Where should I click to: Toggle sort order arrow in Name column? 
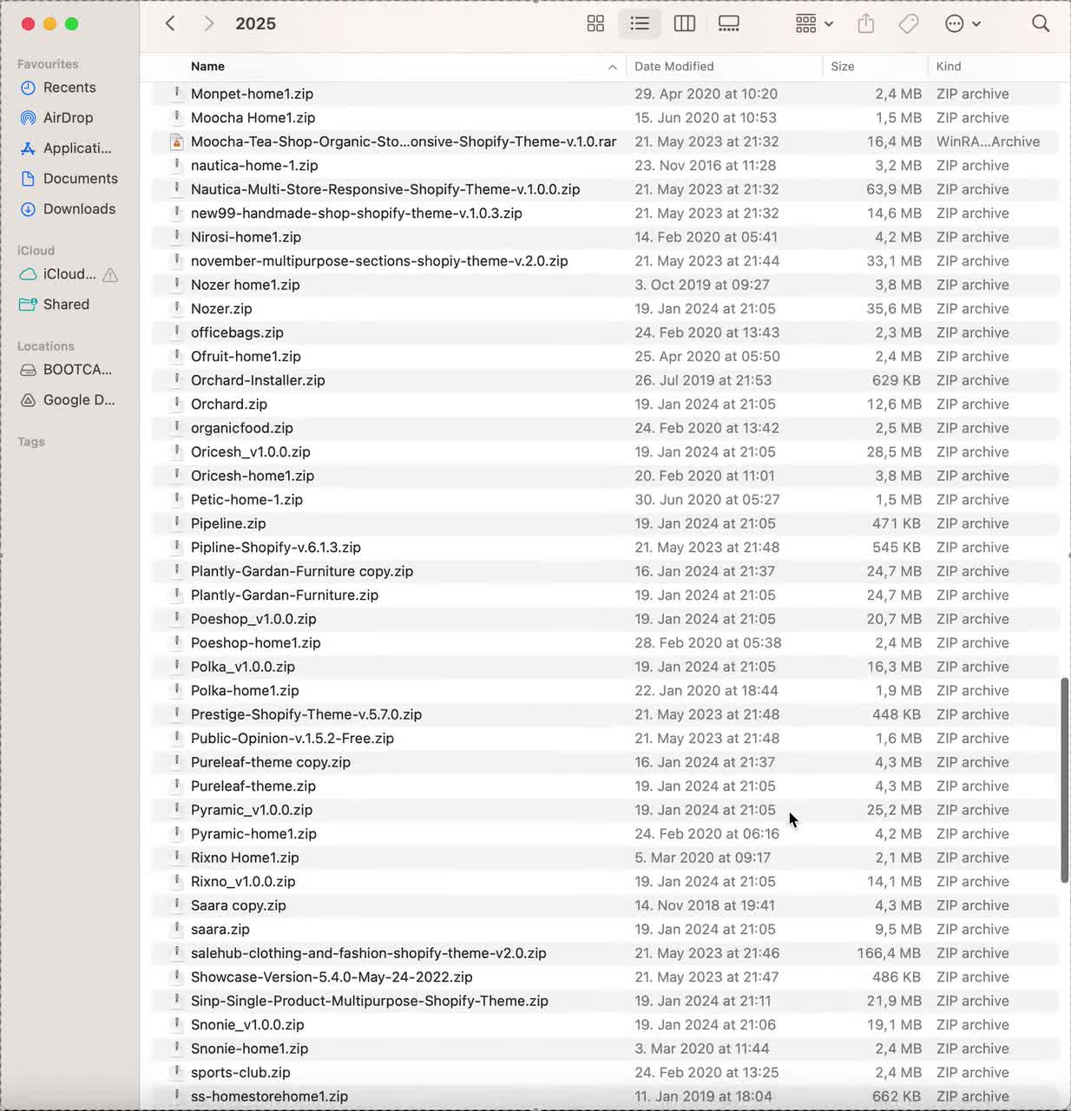tap(613, 67)
